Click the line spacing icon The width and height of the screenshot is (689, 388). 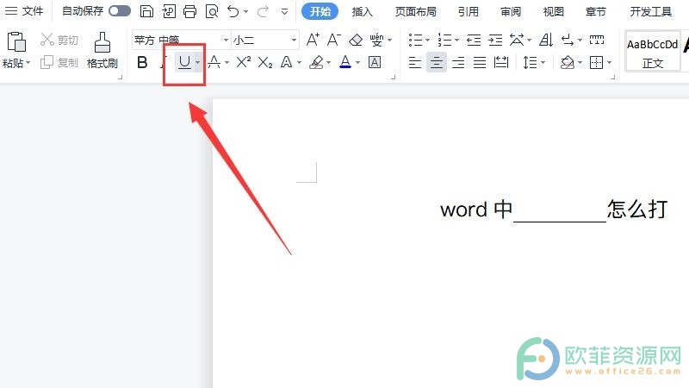click(x=530, y=62)
